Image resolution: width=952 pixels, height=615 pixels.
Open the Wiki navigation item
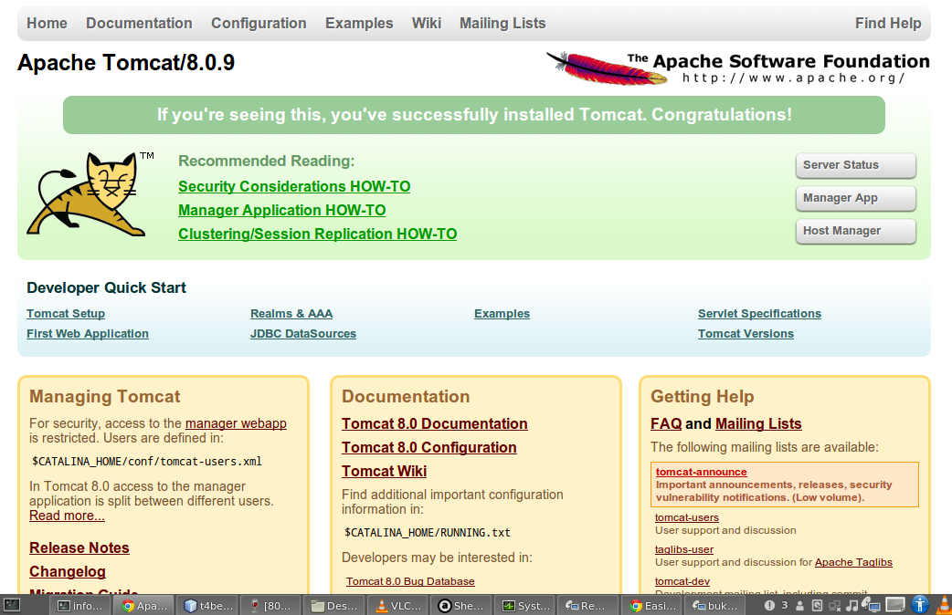tap(427, 23)
